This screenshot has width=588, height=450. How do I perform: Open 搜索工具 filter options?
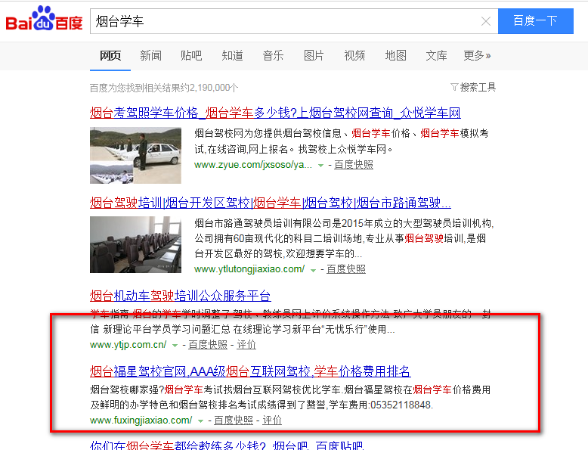pyautogui.click(x=473, y=87)
